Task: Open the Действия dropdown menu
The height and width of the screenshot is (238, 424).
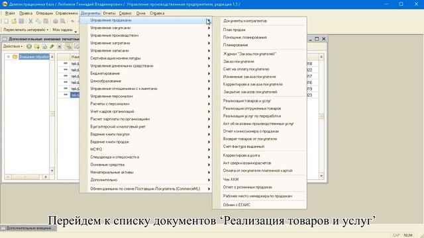Action: click(x=13, y=46)
